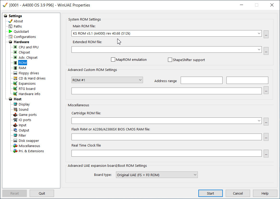This screenshot has height=199, width=280.
Task: Click the Miscellaneous cubes icon
Action: pos(15,146)
